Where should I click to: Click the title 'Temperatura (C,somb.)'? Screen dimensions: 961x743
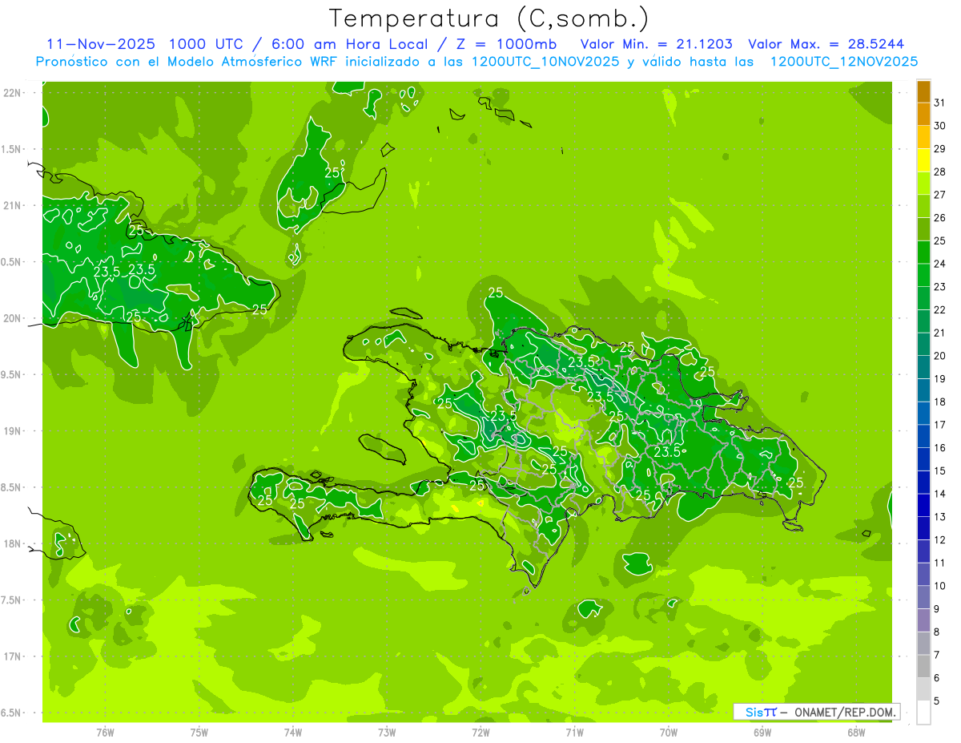[489, 18]
